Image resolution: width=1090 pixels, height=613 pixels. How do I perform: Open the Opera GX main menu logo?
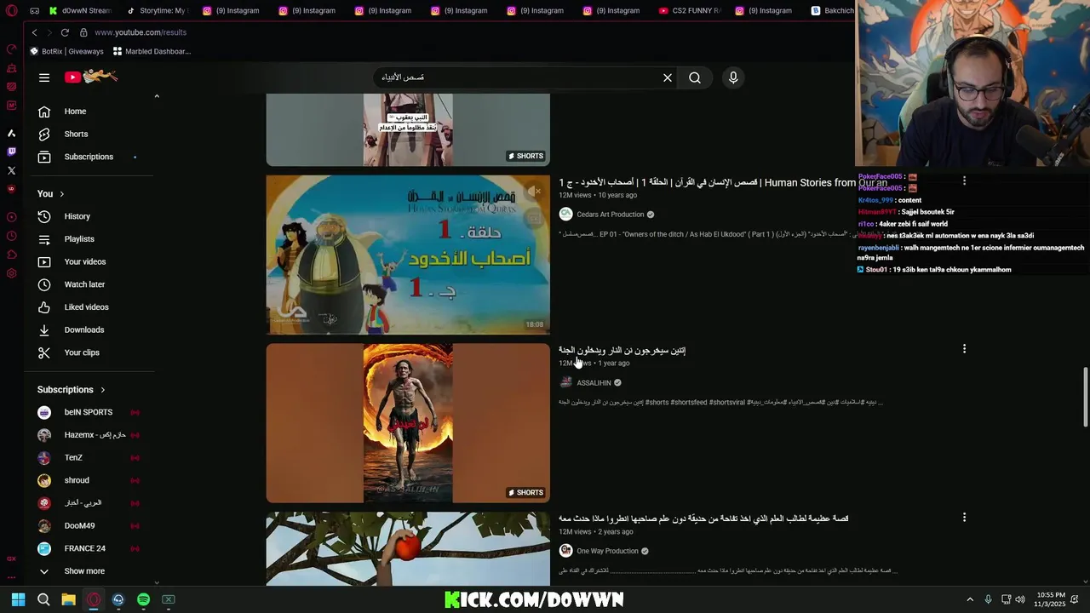(x=12, y=11)
